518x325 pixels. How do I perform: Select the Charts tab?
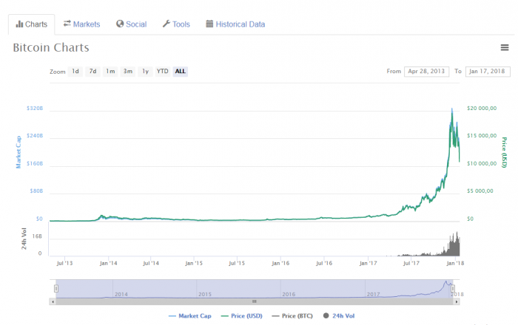pyautogui.click(x=31, y=24)
